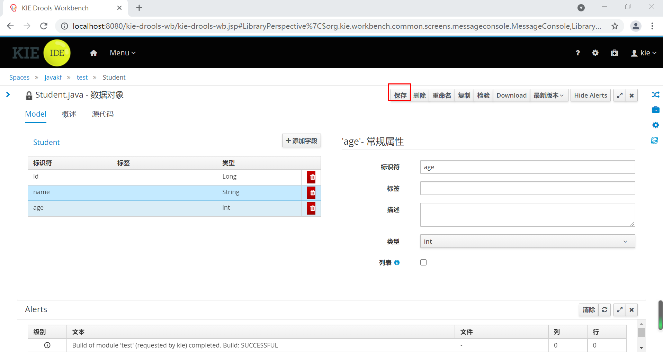Select the id field row
This screenshot has width=663, height=352.
(174, 177)
